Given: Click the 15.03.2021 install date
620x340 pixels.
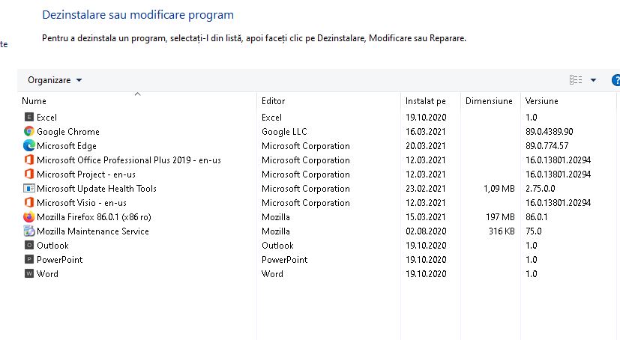Looking at the screenshot, I should tap(426, 216).
